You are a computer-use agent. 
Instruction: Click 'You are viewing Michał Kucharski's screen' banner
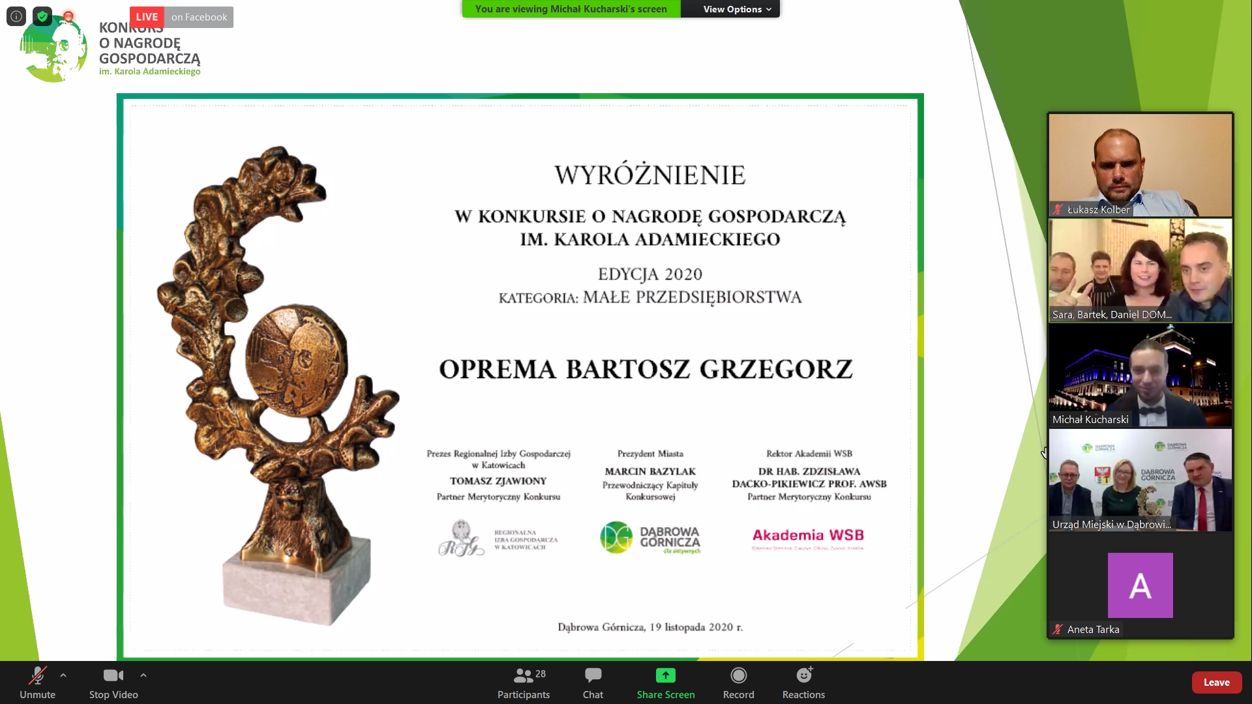571,9
